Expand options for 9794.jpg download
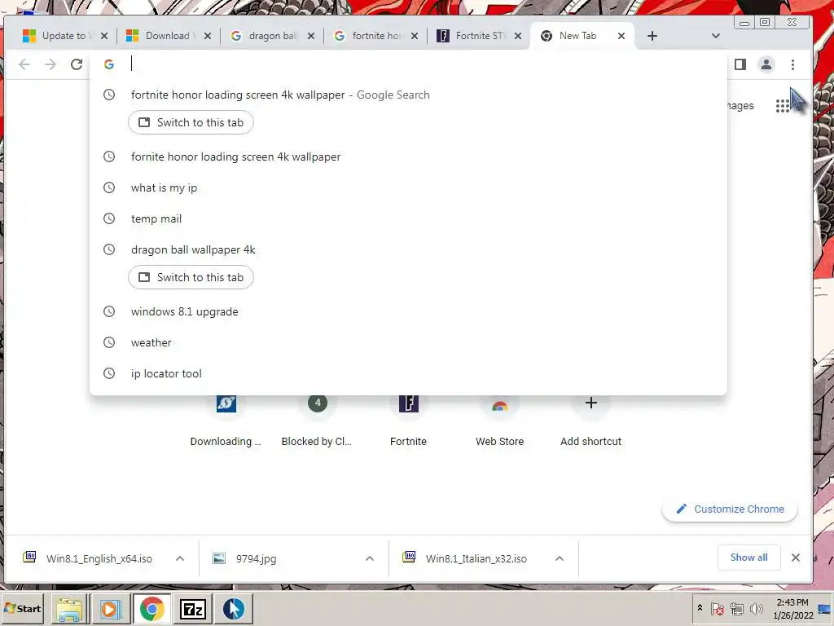The image size is (834, 626). pyautogui.click(x=370, y=558)
